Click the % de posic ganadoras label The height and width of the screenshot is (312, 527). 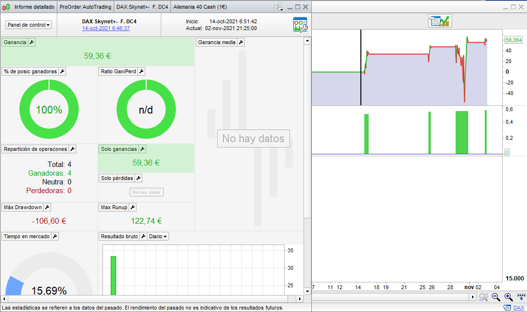[30, 71]
